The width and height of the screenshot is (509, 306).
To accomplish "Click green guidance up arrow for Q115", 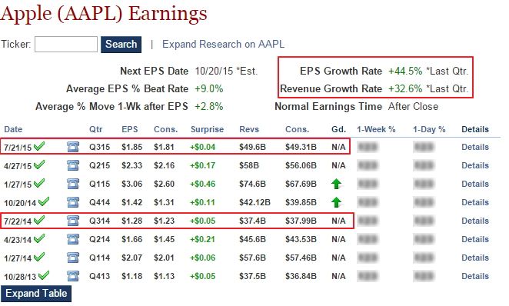I will [336, 184].
